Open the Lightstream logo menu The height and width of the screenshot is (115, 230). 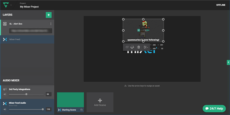coord(6,5)
